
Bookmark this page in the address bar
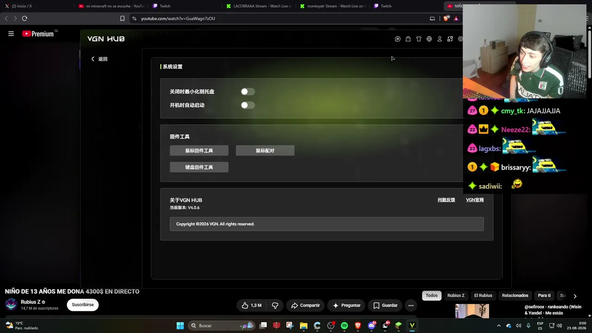pos(122,18)
